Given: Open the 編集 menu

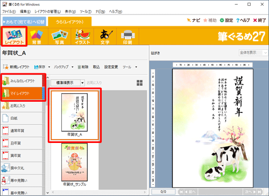Looking at the screenshot, I should coord(25,12).
